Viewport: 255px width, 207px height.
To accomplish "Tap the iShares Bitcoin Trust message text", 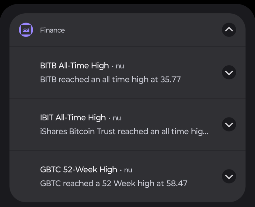I will pyautogui.click(x=124, y=131).
